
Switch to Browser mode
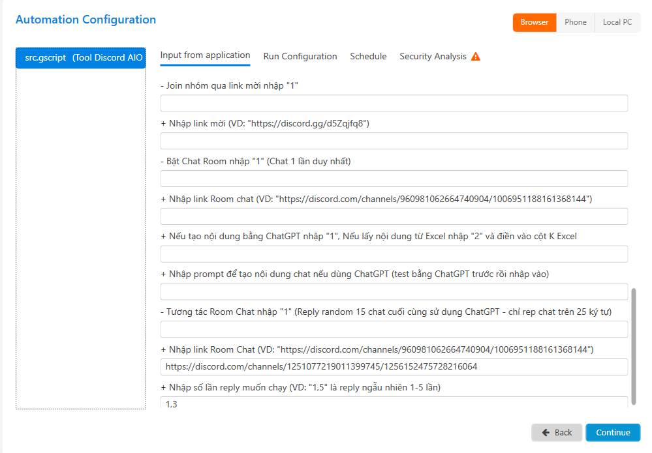tap(535, 22)
